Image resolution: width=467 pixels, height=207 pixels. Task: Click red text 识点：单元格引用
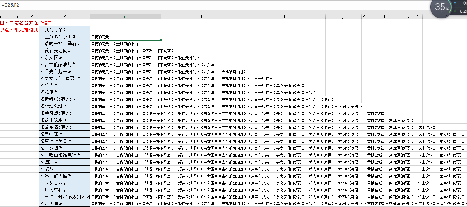(x=19, y=30)
